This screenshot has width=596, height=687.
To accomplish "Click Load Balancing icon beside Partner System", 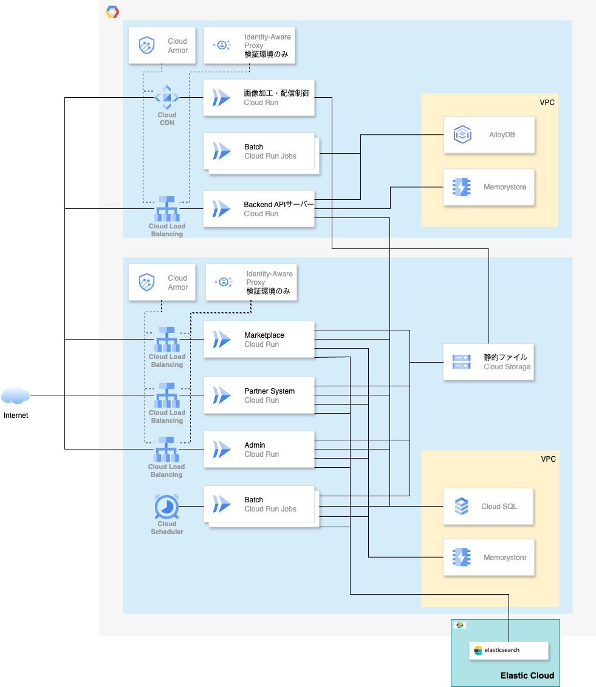I will click(167, 395).
